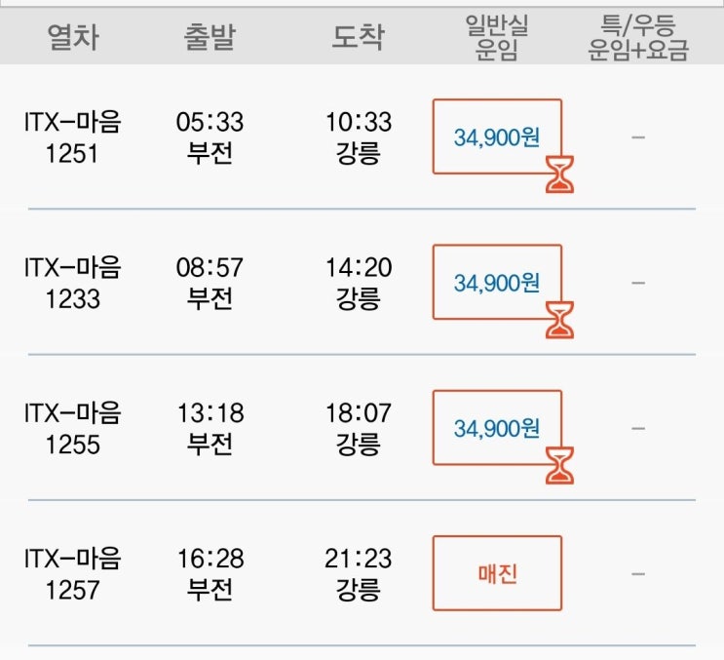Open train ITX-마음 1257 details

click(x=73, y=573)
